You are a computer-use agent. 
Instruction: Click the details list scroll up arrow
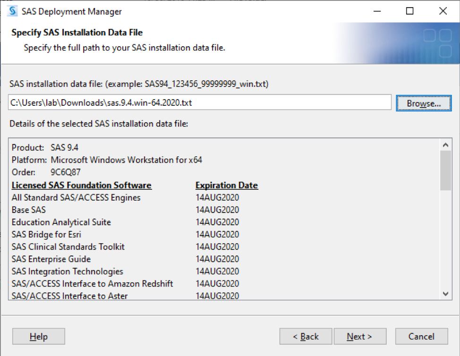click(445, 145)
